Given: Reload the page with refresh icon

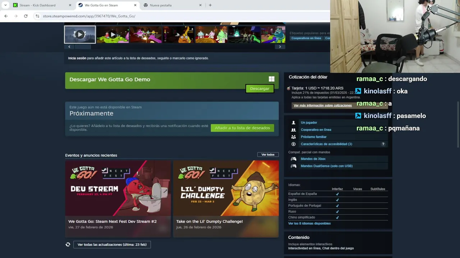Looking at the screenshot, I should [26, 16].
